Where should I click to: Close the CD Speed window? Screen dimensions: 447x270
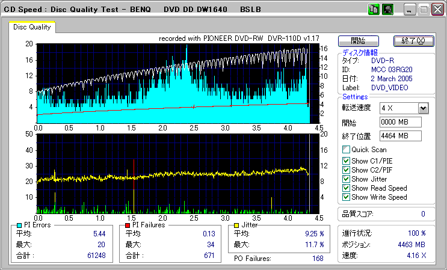coord(437,10)
